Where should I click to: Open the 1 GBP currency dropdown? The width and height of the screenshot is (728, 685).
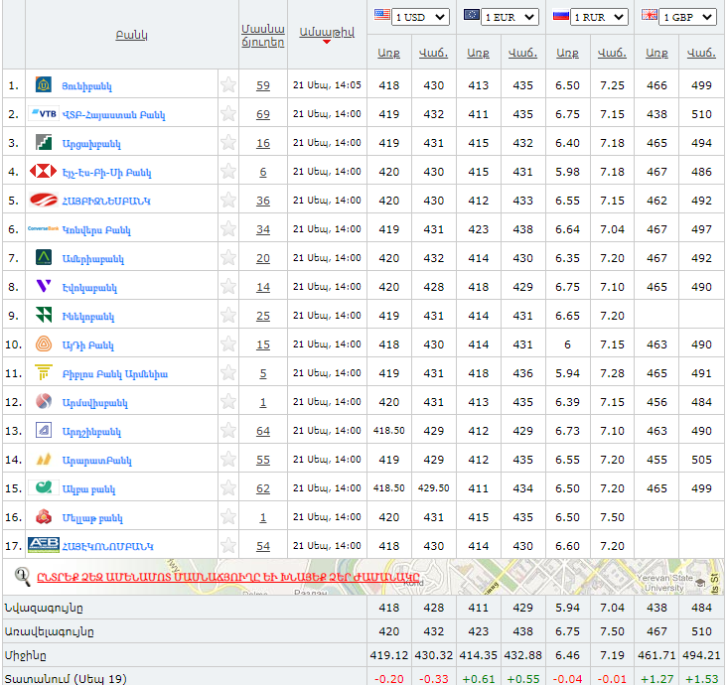[688, 17]
